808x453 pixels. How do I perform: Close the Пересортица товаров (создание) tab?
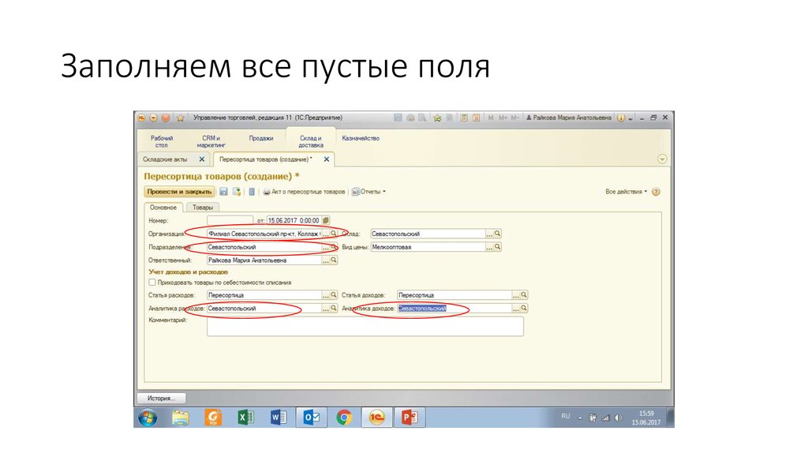point(326,159)
